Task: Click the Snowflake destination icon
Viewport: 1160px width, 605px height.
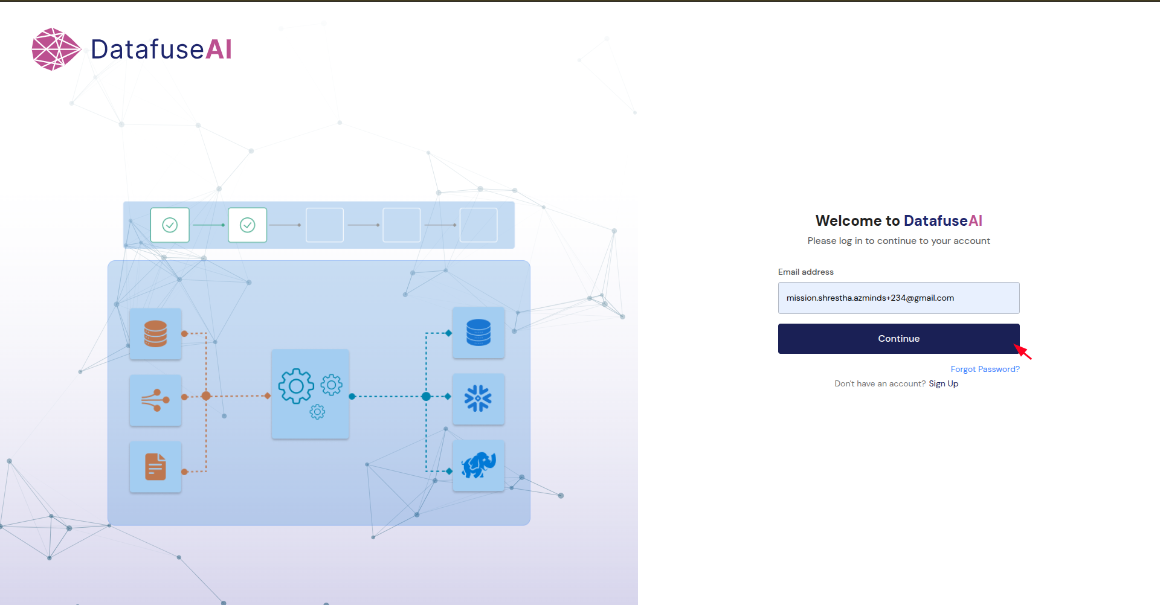Action: (x=478, y=399)
